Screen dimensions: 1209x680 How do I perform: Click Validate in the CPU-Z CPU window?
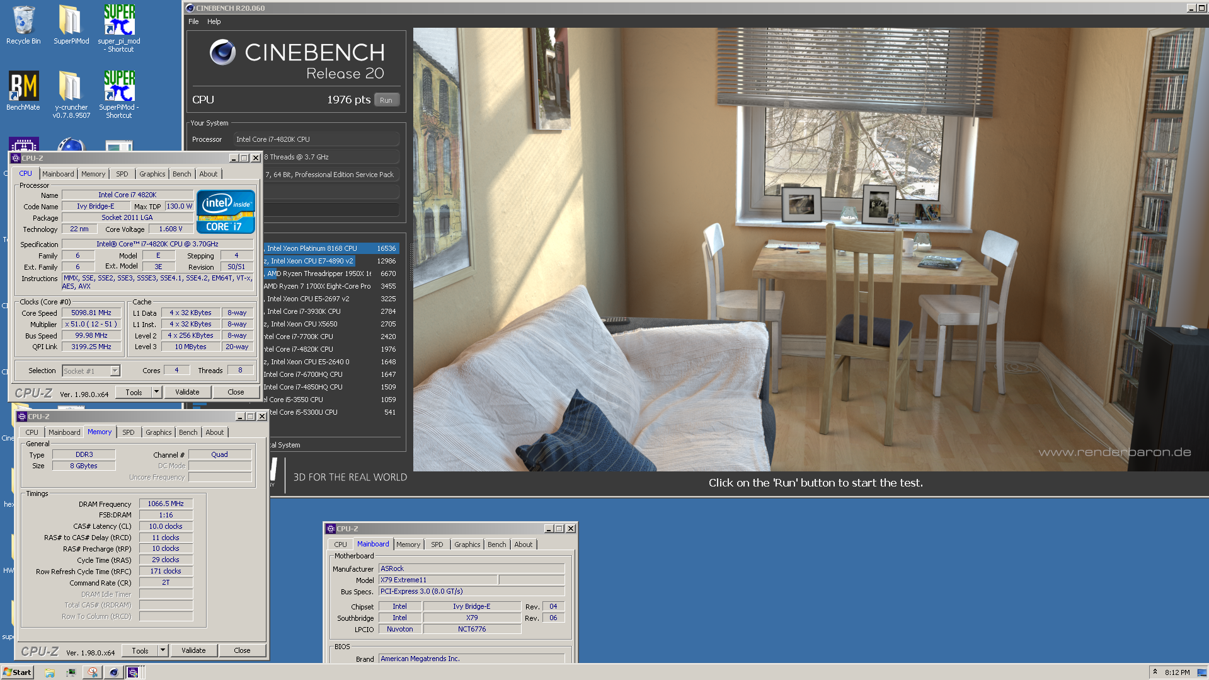tap(187, 392)
